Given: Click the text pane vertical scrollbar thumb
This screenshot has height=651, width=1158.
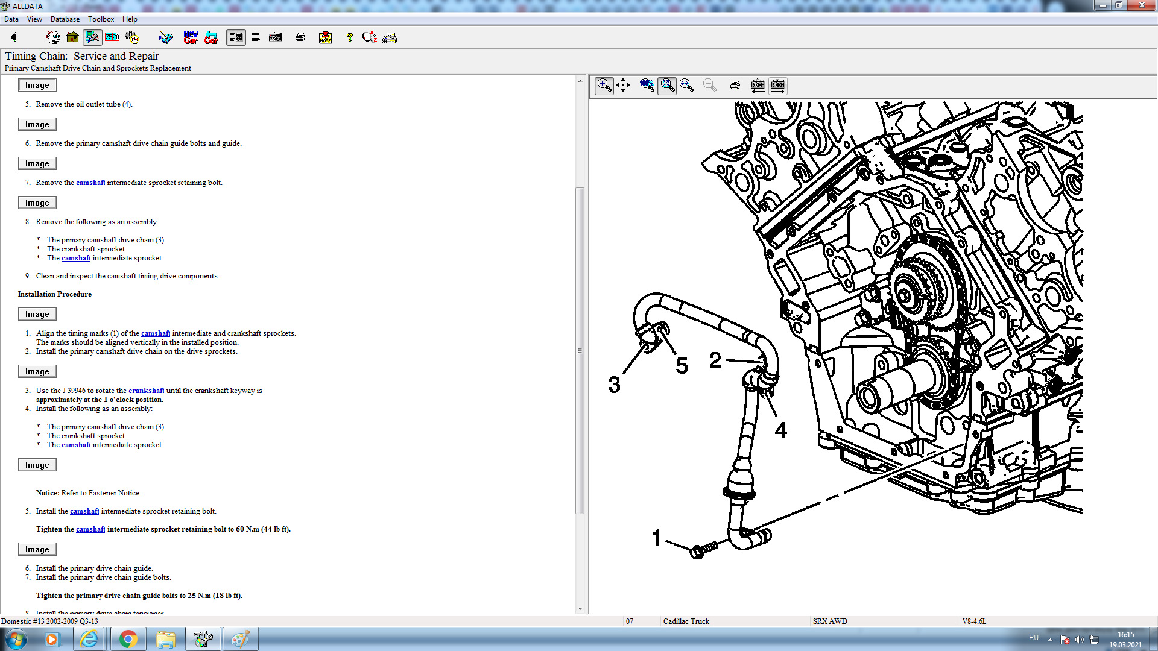Looking at the screenshot, I should (x=580, y=350).
